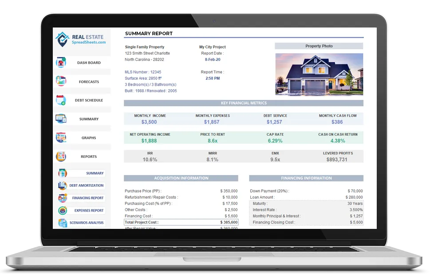Select Cap Rate value 6.29%

tap(275, 141)
